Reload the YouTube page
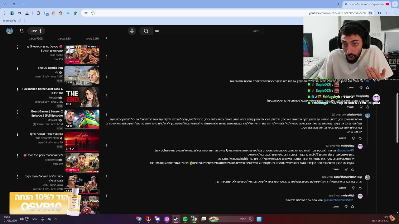 tap(379, 13)
